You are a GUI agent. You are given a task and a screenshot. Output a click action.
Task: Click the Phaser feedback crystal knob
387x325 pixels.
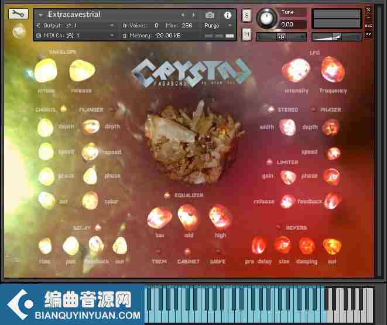(x=333, y=201)
